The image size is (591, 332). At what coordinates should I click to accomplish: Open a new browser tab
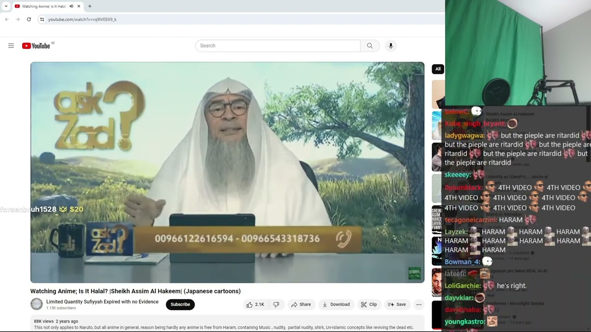[x=90, y=6]
